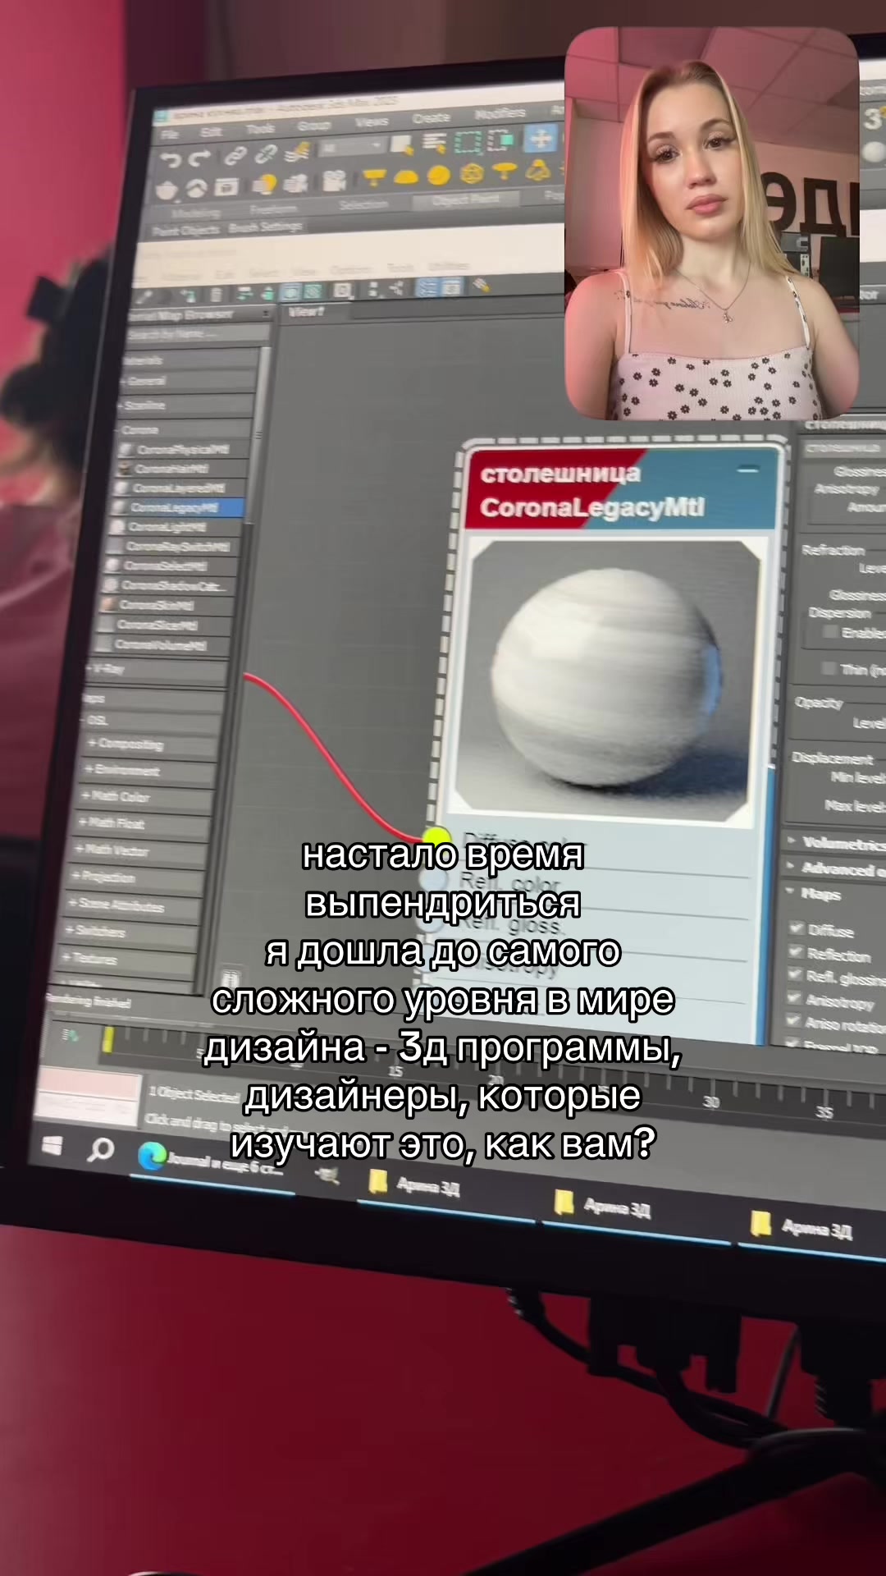886x1576 pixels.
Task: Collapse the столешница material node
Action: tap(749, 469)
